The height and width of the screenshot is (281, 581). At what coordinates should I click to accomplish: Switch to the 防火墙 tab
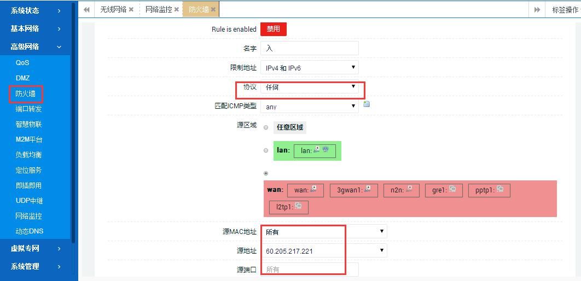click(x=199, y=10)
